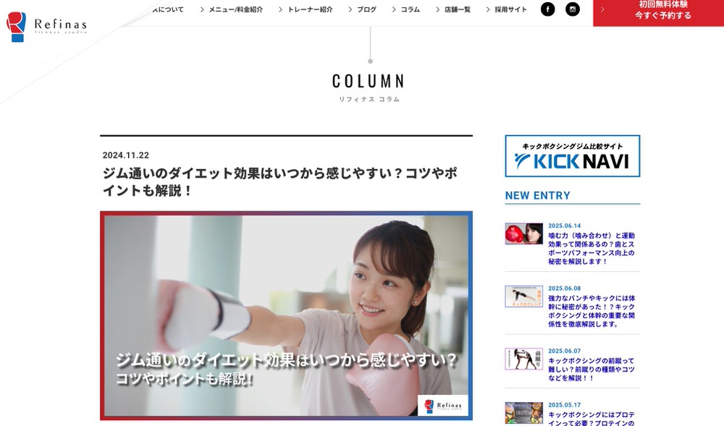
Task: Click the Refinas watermark logo on article image
Action: pyautogui.click(x=442, y=405)
